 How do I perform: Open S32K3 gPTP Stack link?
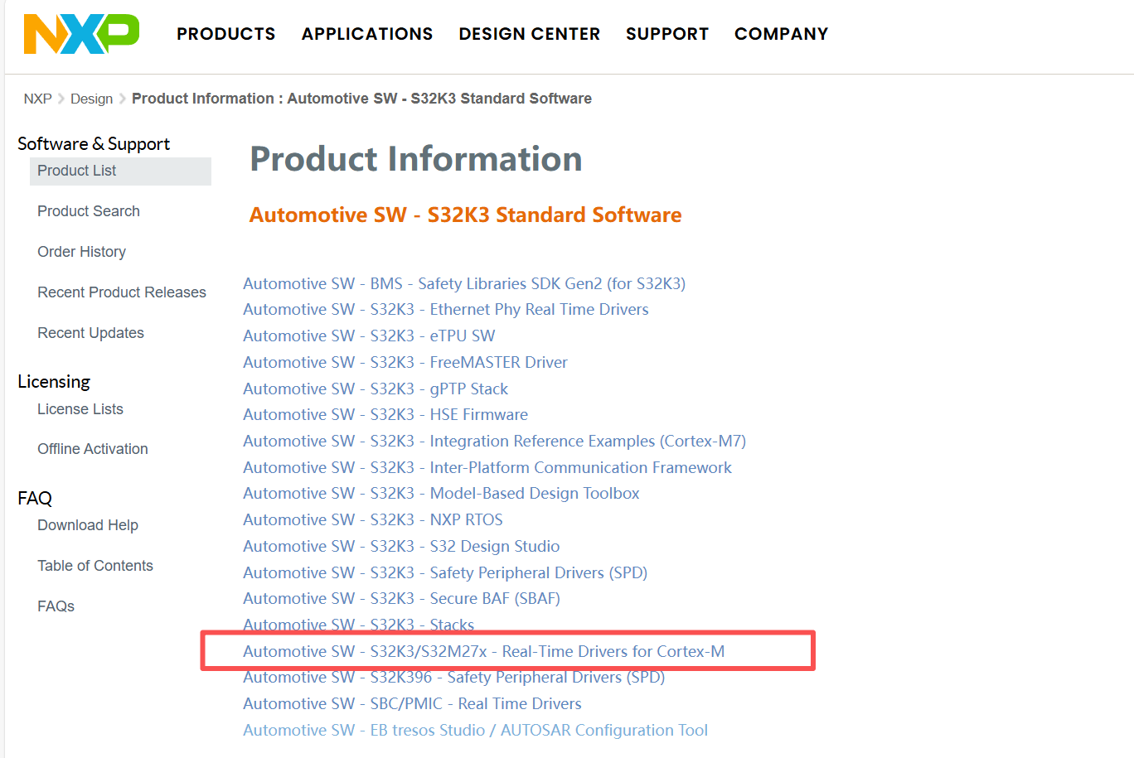pos(376,389)
